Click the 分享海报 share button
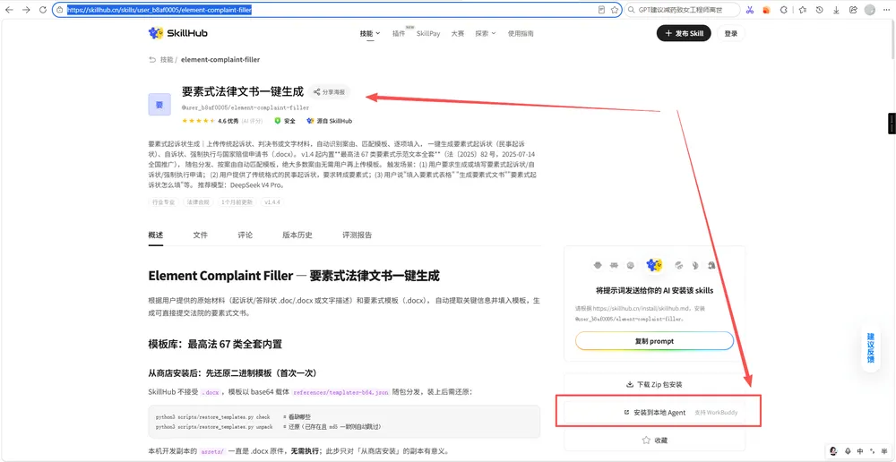 [x=329, y=92]
